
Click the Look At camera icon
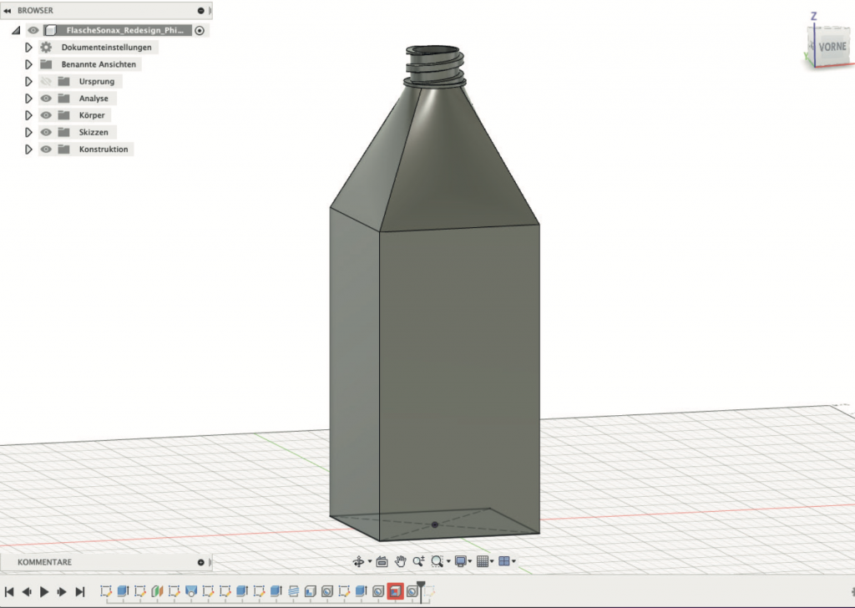coord(382,561)
